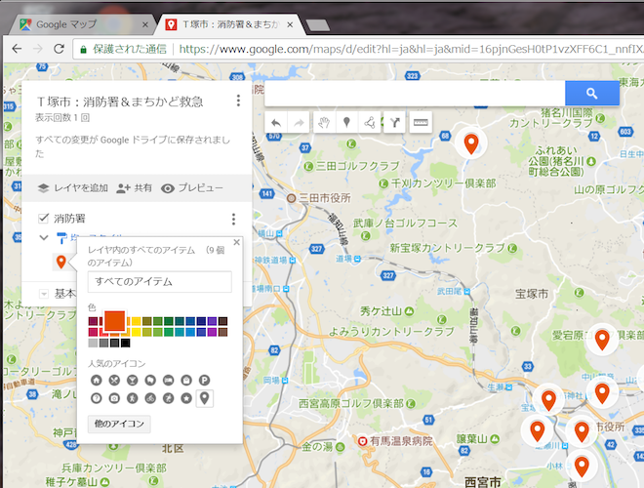Choose the question mark icon
The image size is (644, 488).
(x=96, y=398)
